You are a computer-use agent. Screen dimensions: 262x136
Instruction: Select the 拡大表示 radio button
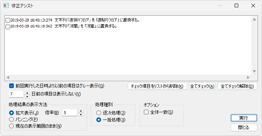point(11,113)
